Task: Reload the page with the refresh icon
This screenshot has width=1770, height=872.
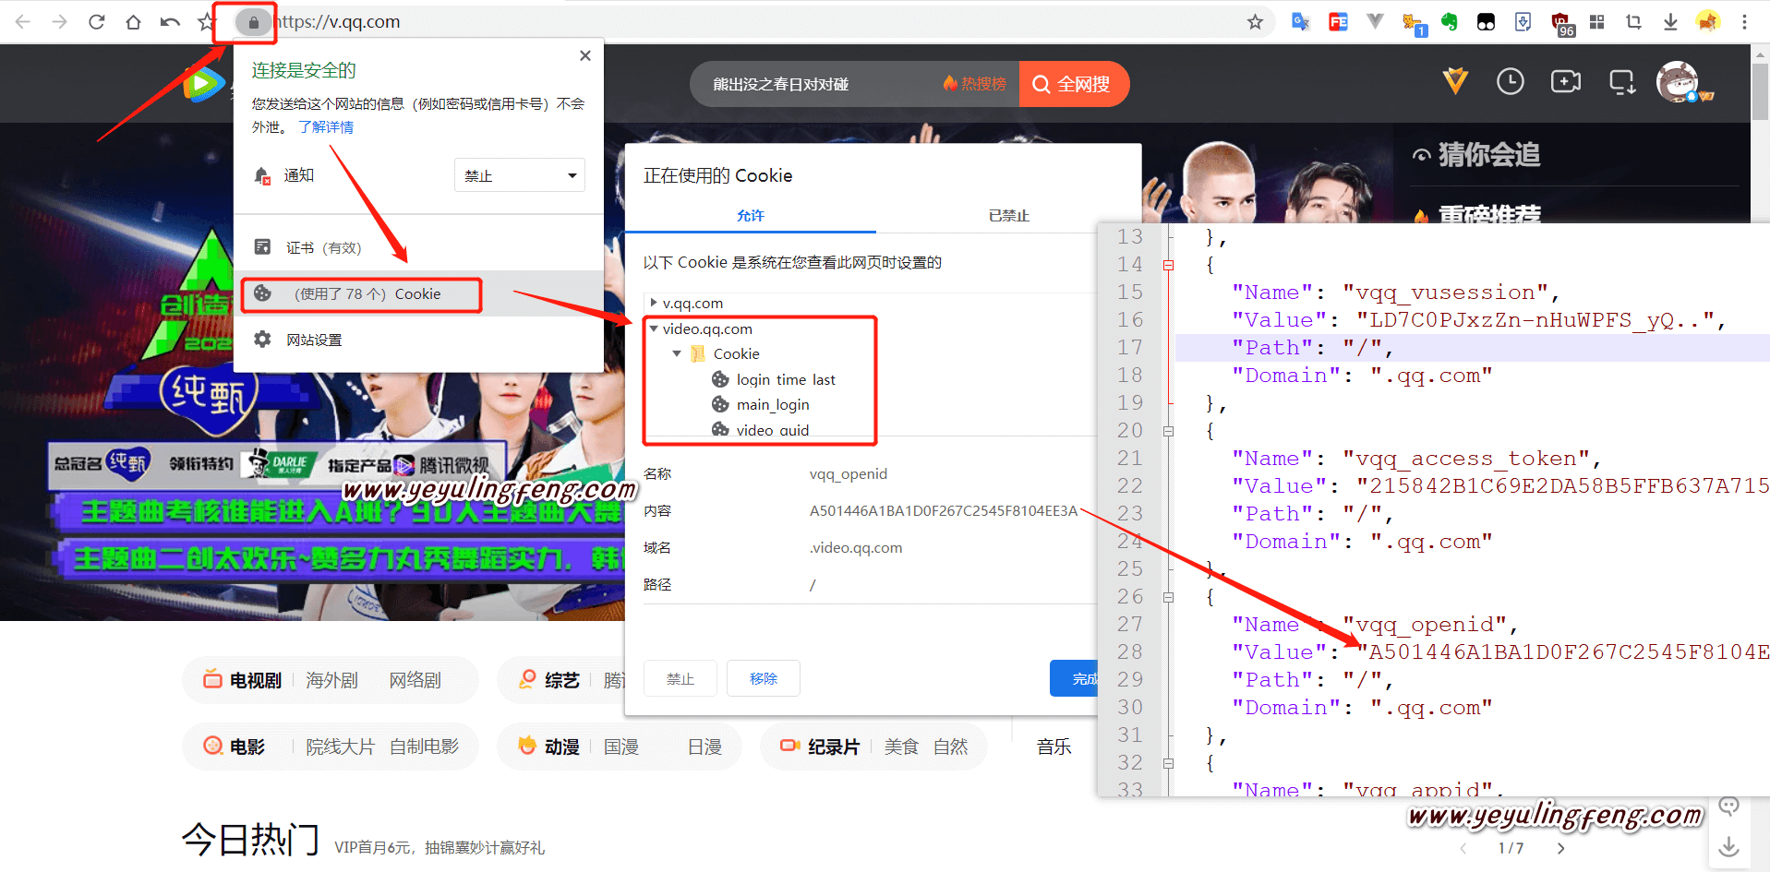Action: coord(97,21)
